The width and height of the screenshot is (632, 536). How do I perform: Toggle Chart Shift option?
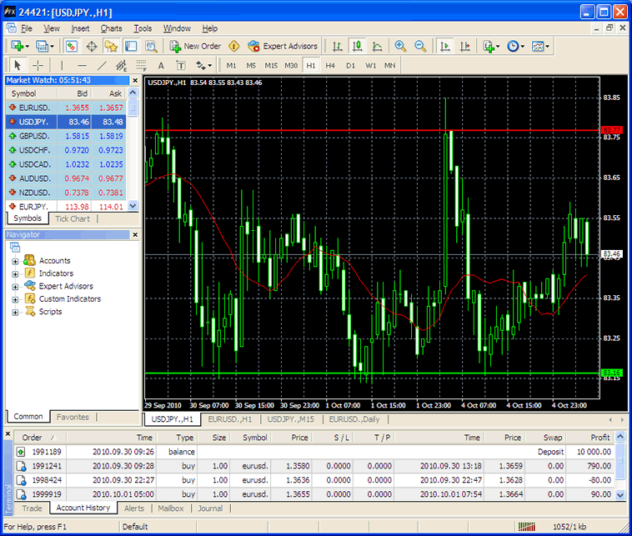tap(464, 47)
